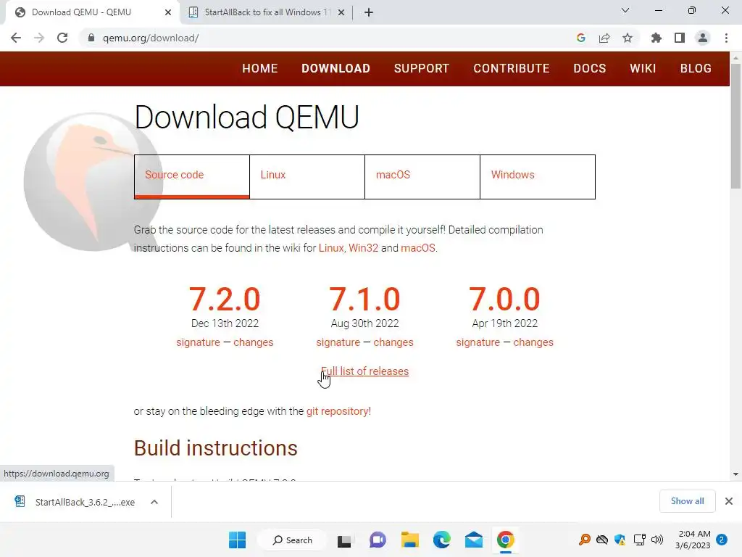Open the changes link for 7.1.0
Viewport: 742px width, 557px height.
click(x=393, y=342)
